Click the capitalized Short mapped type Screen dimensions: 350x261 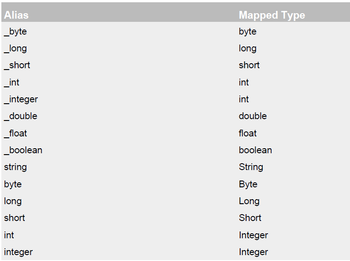(x=250, y=218)
